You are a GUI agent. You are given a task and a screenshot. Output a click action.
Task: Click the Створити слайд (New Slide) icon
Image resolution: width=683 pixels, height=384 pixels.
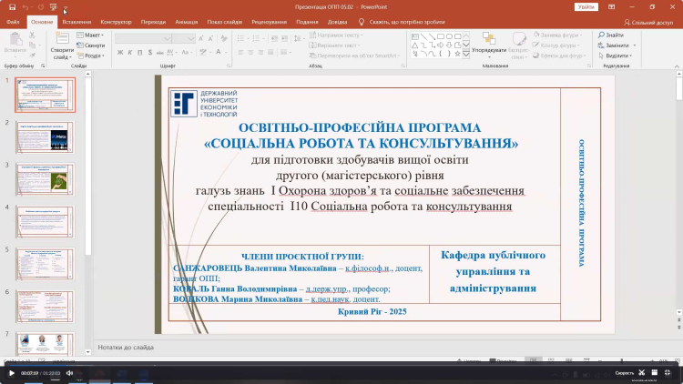click(x=62, y=40)
